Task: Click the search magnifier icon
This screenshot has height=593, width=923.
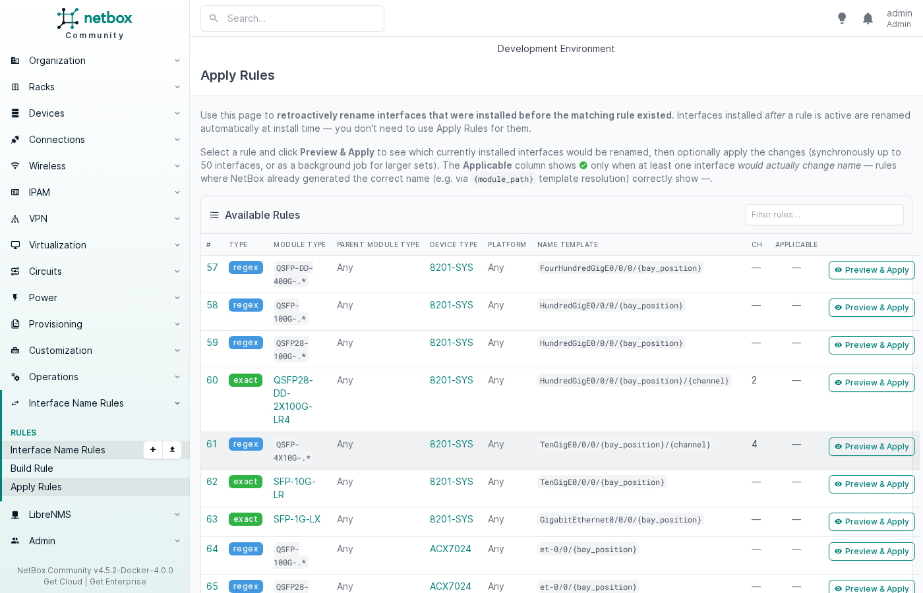Action: [214, 18]
